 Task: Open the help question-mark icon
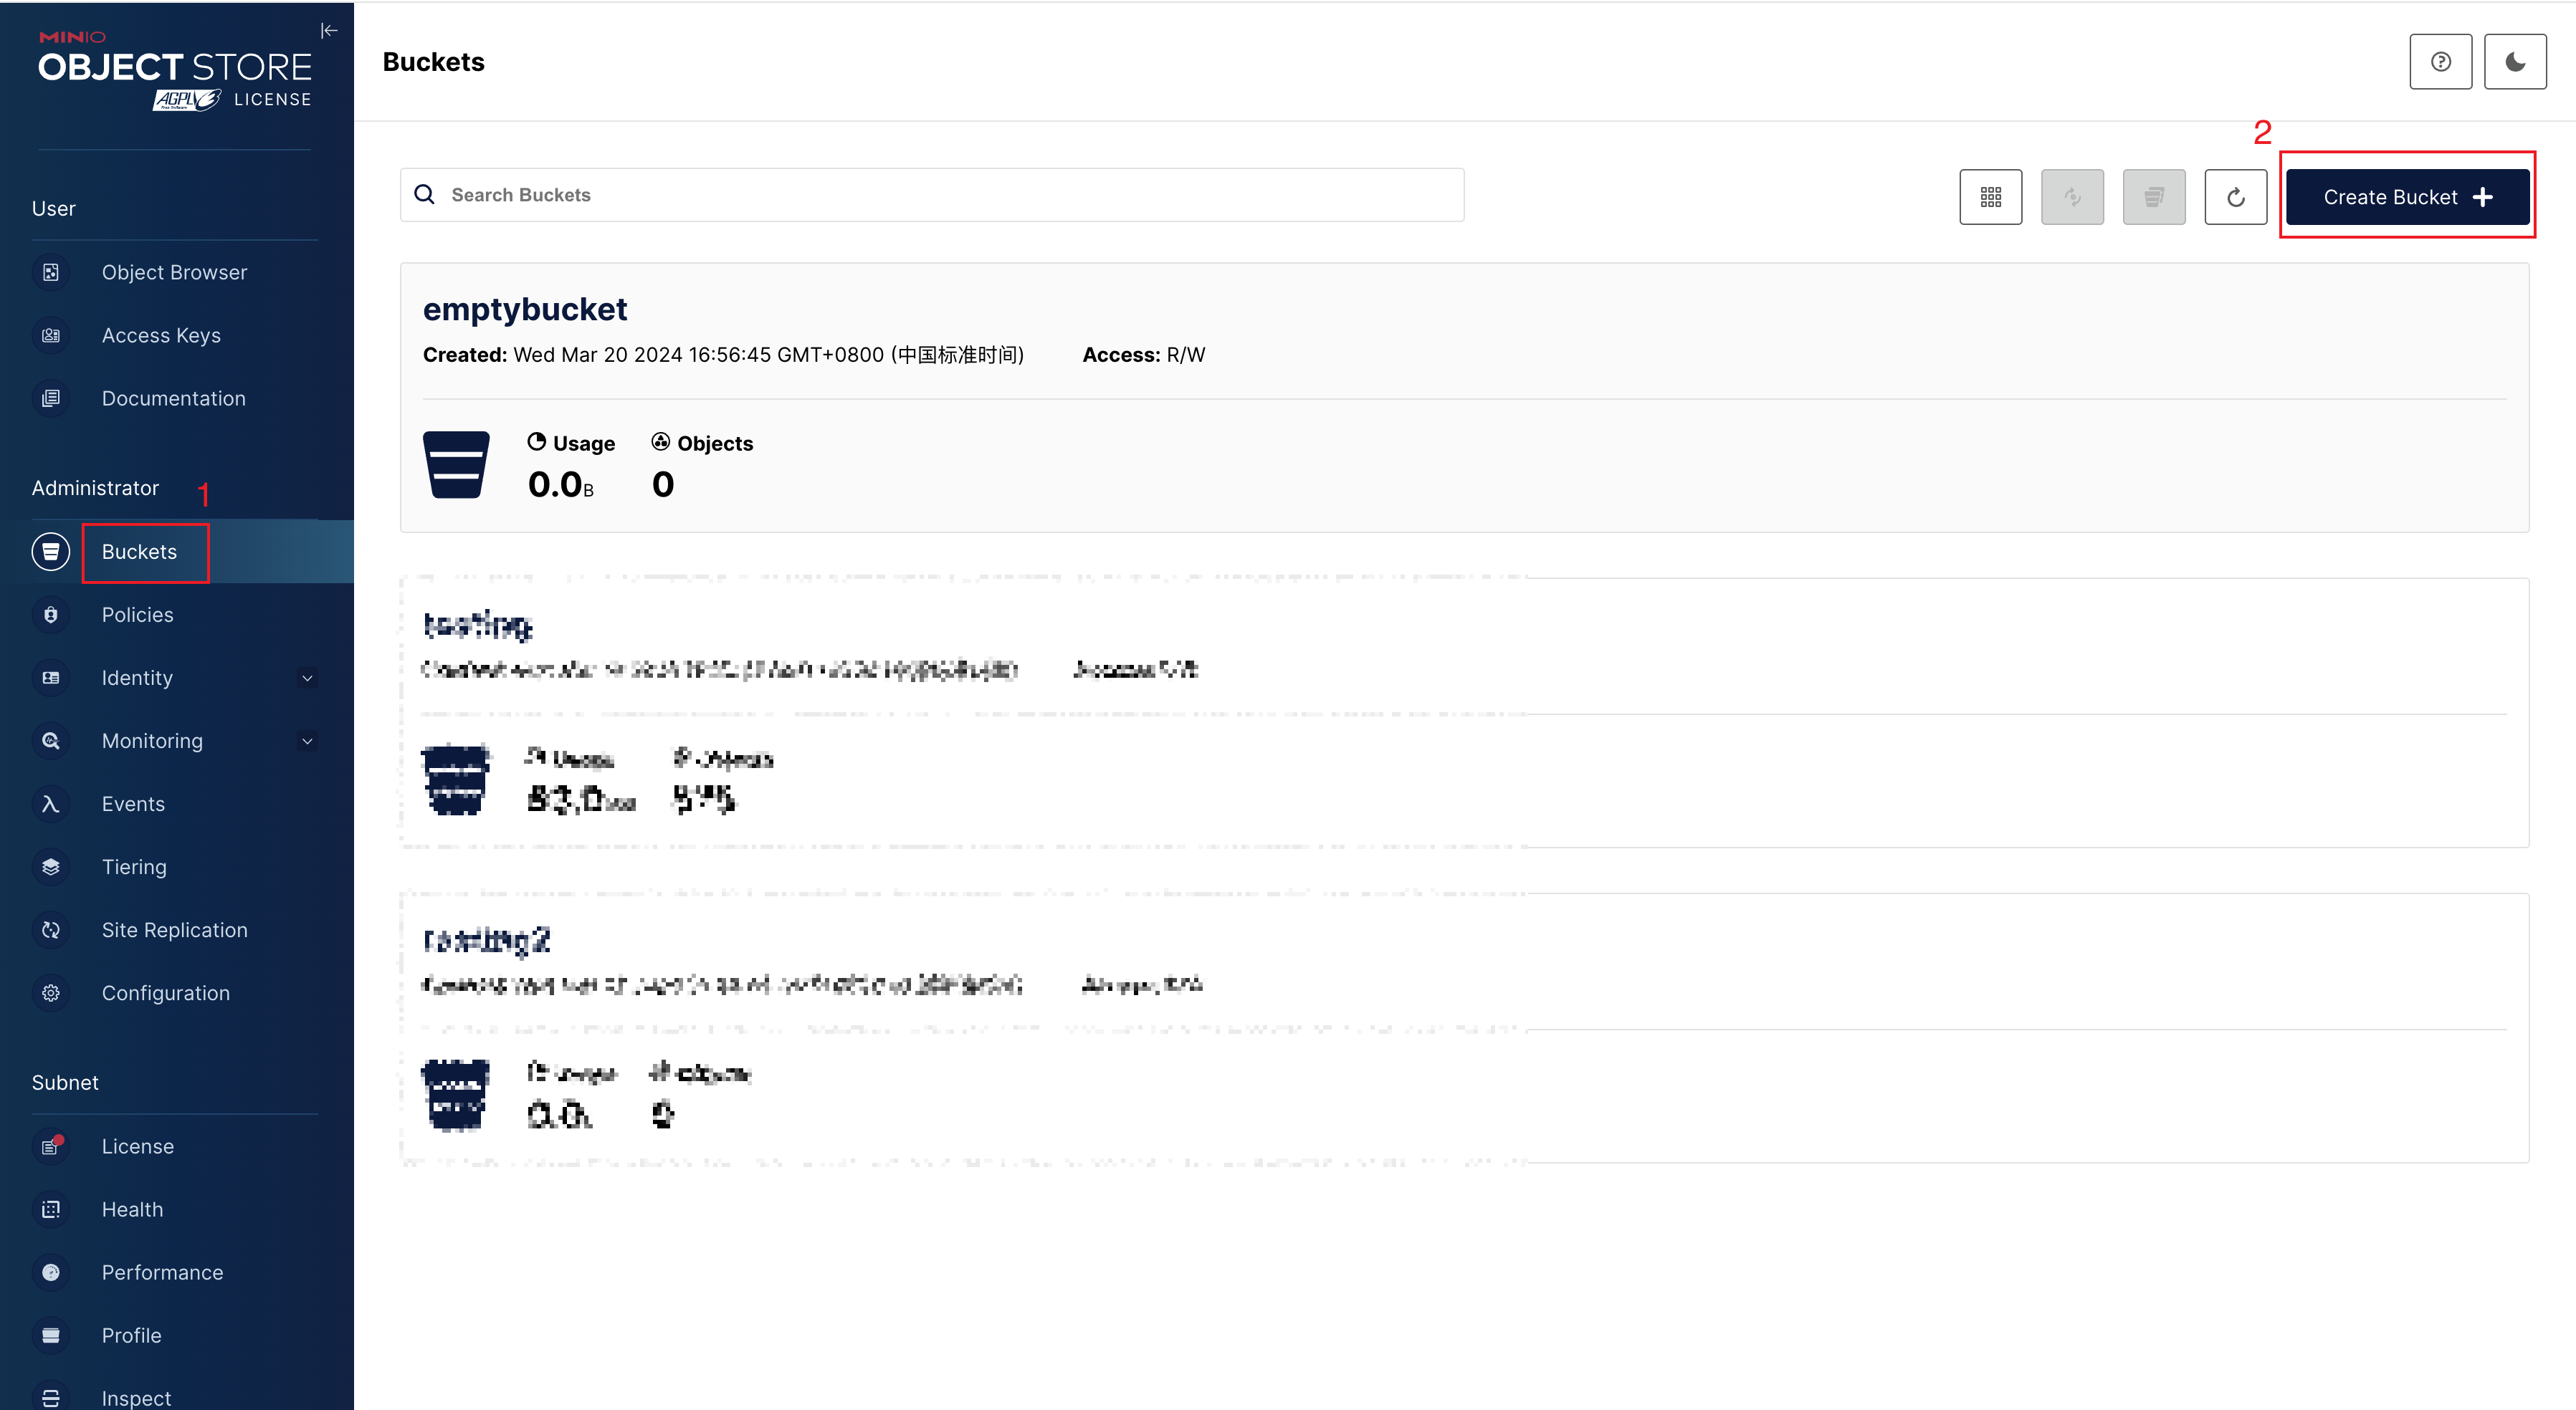pyautogui.click(x=2440, y=62)
